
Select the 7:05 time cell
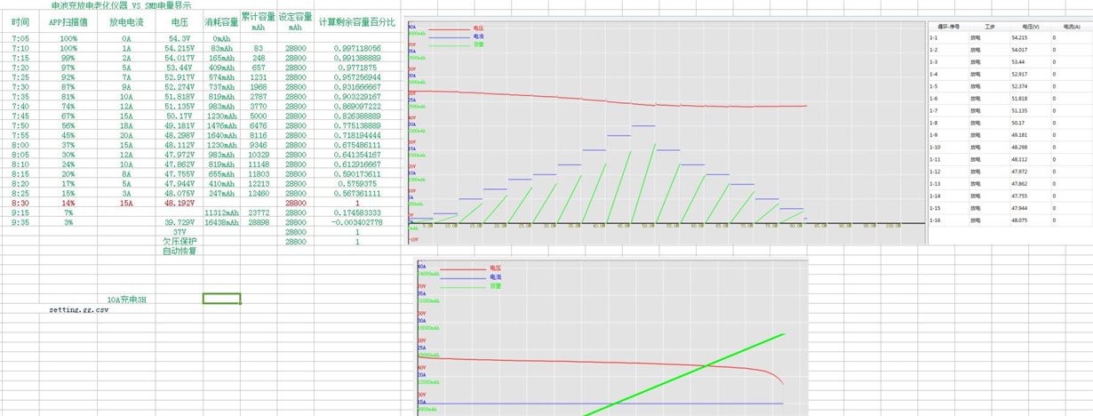[x=20, y=39]
